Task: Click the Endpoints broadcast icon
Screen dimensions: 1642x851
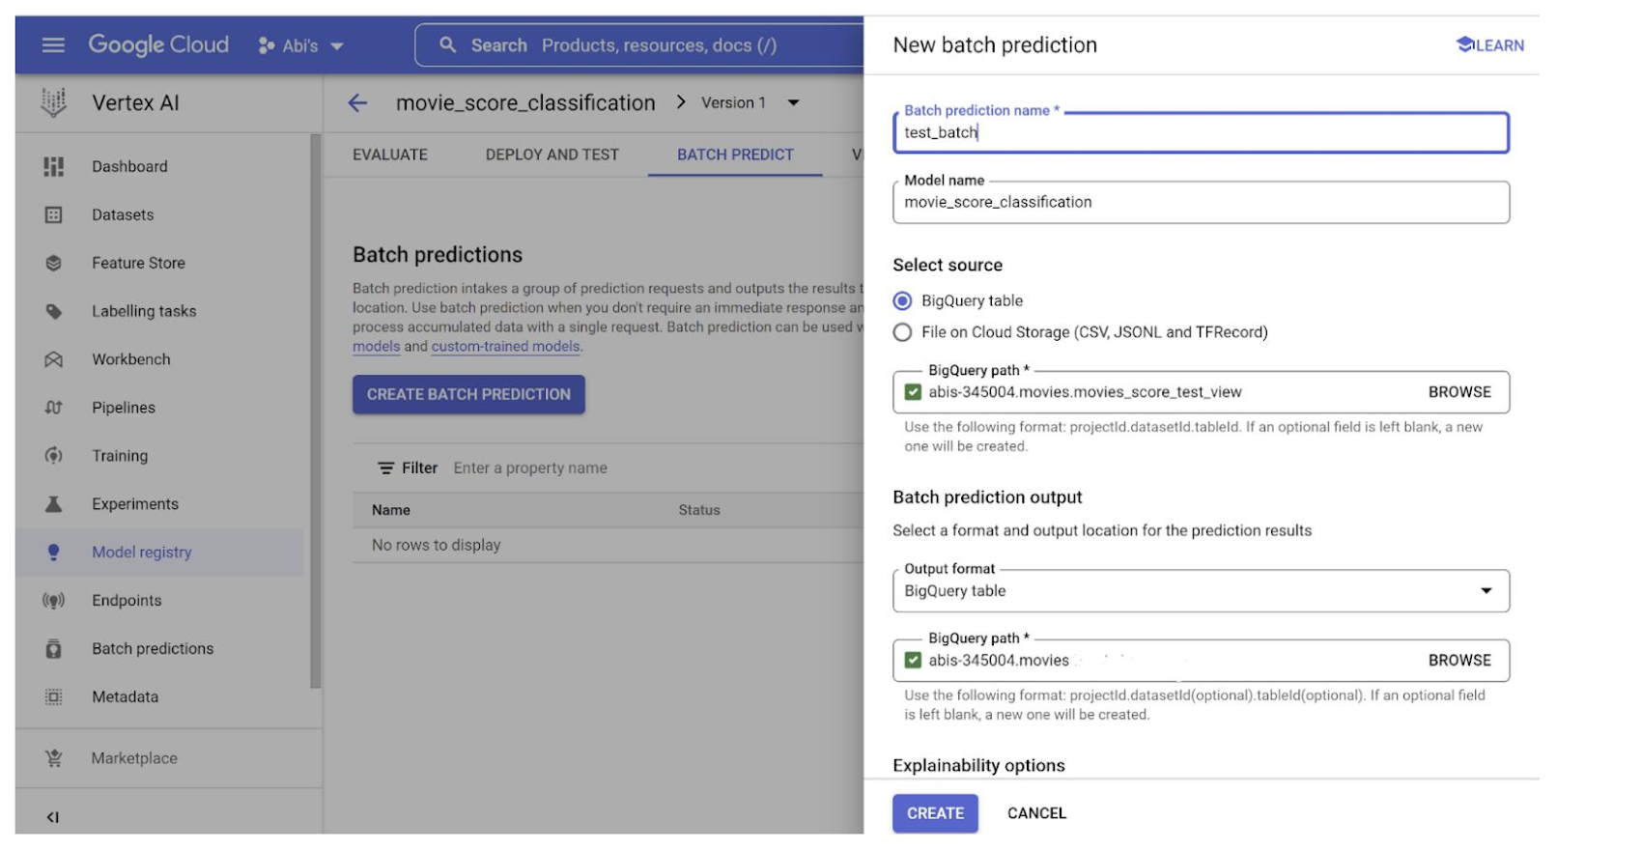Action: (x=54, y=601)
